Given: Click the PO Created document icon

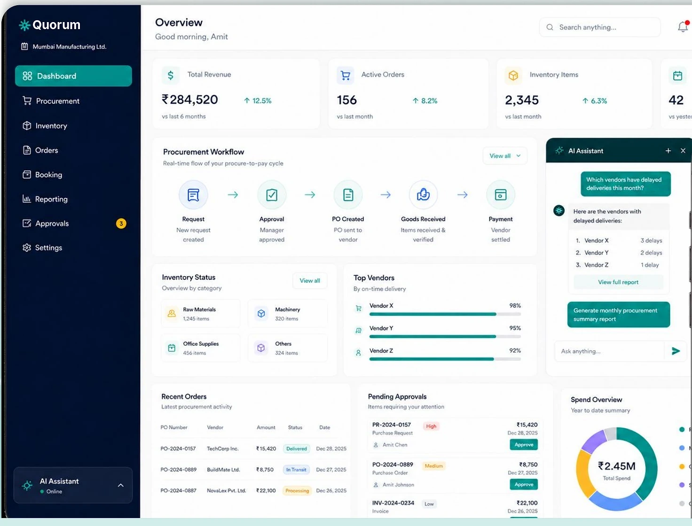Looking at the screenshot, I should 348,195.
